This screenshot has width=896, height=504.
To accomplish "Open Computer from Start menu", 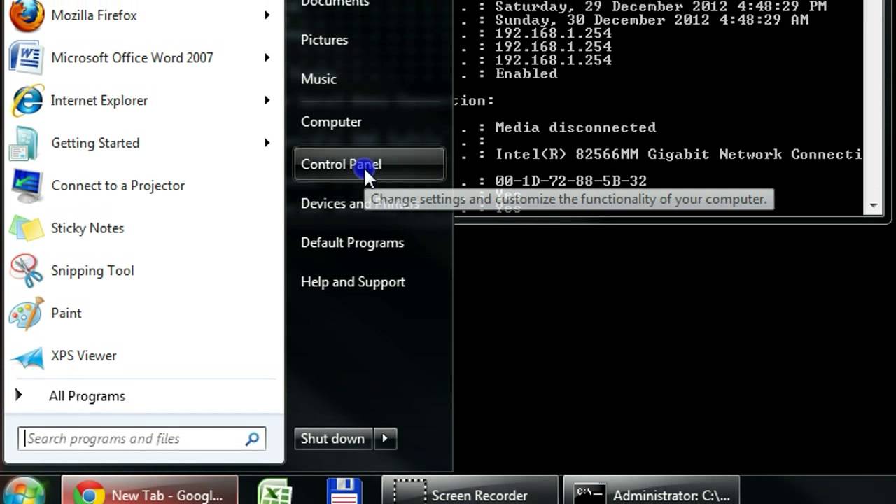I will (x=331, y=122).
